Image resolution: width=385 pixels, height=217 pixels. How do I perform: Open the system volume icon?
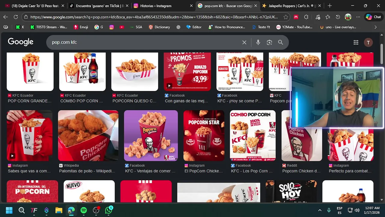click(357, 210)
